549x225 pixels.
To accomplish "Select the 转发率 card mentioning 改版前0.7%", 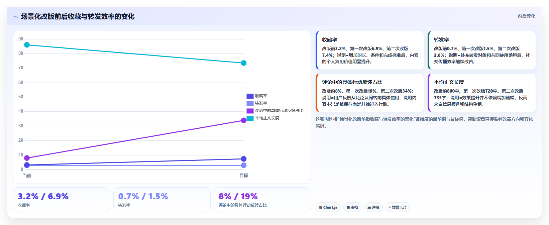I will 481,50.
